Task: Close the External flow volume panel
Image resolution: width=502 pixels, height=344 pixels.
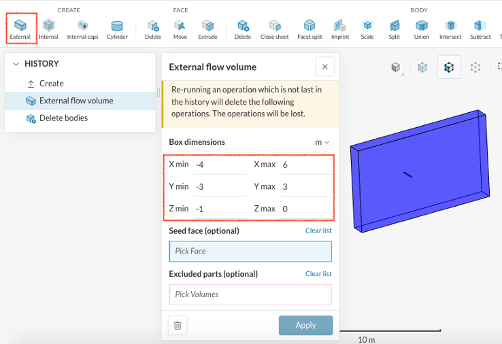Action: coord(324,67)
